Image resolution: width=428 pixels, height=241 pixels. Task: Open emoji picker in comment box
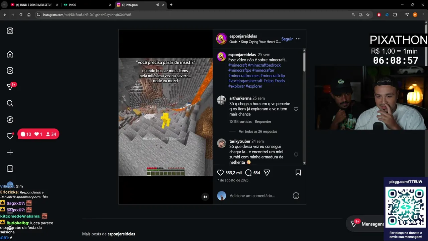click(x=296, y=196)
